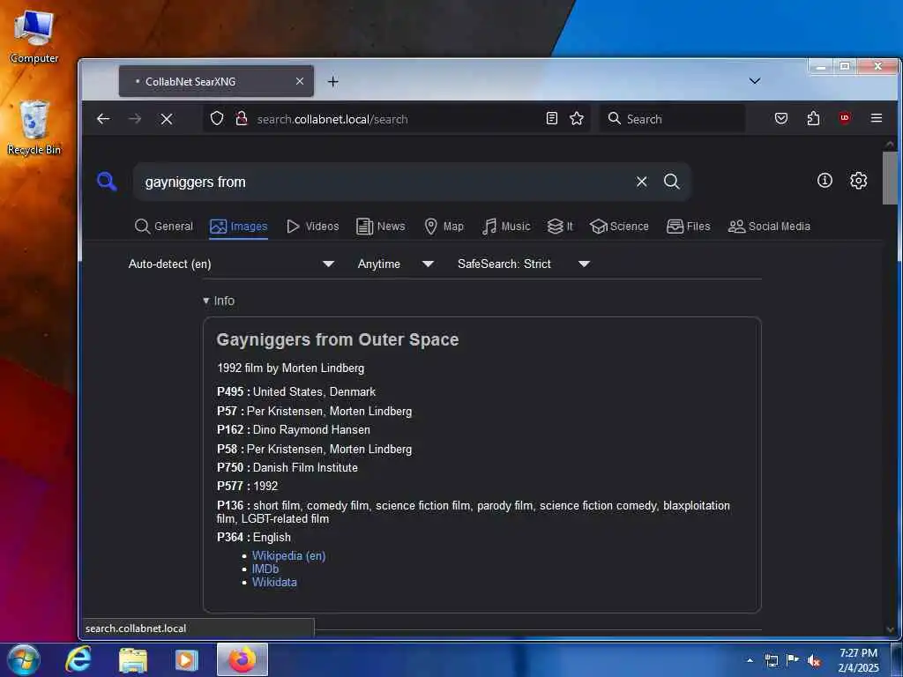This screenshot has width=903, height=677.
Task: Open list all tabs chevron
Action: [755, 81]
